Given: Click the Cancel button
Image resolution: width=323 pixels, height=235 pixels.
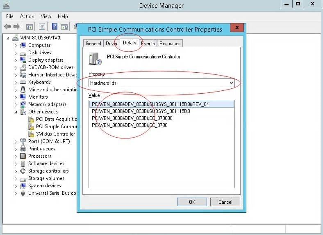Looking at the screenshot, I should [225, 202].
